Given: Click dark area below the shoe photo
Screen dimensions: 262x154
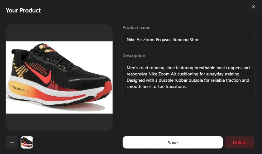Looking at the screenshot, I should (x=59, y=122).
